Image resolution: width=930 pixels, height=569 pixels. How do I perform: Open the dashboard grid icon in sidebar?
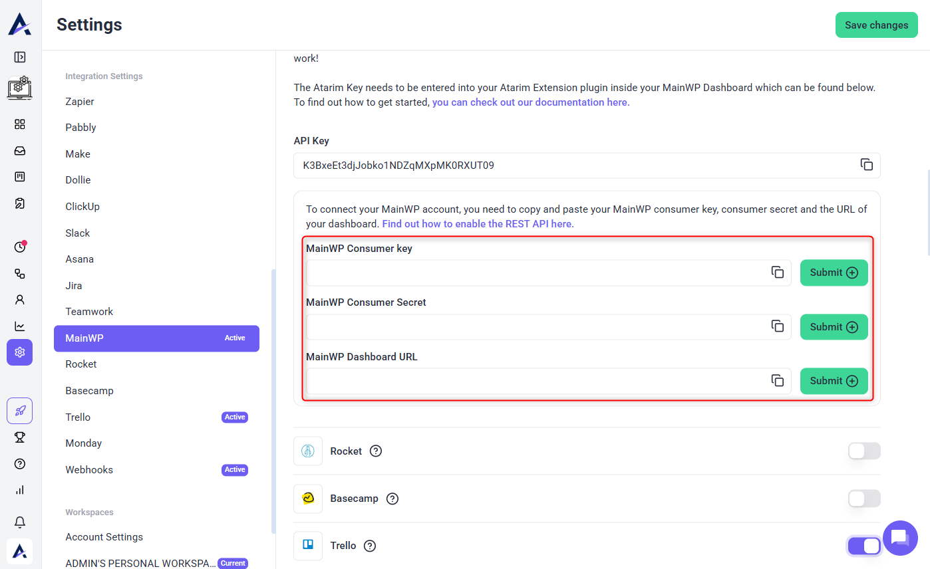coord(20,124)
